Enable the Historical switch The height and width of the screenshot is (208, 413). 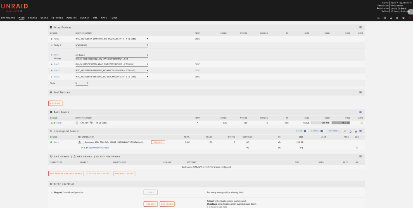344,131
